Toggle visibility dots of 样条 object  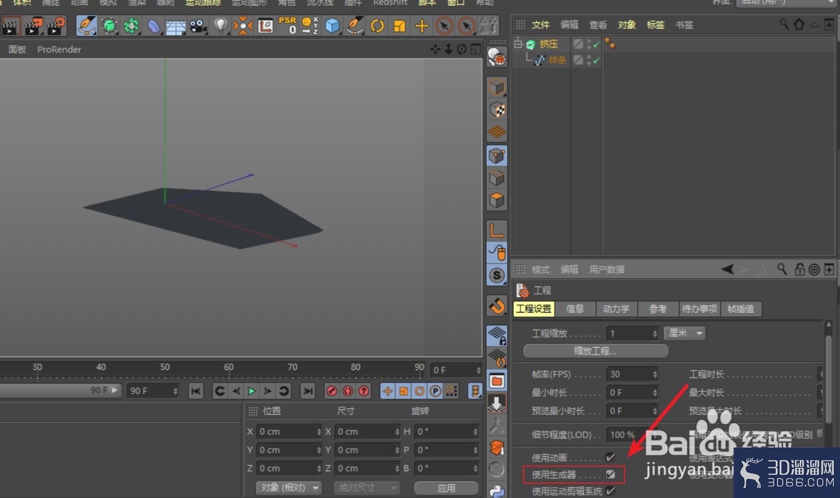coord(589,60)
